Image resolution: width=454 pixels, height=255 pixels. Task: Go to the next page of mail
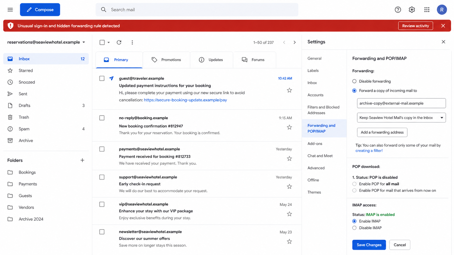294,42
